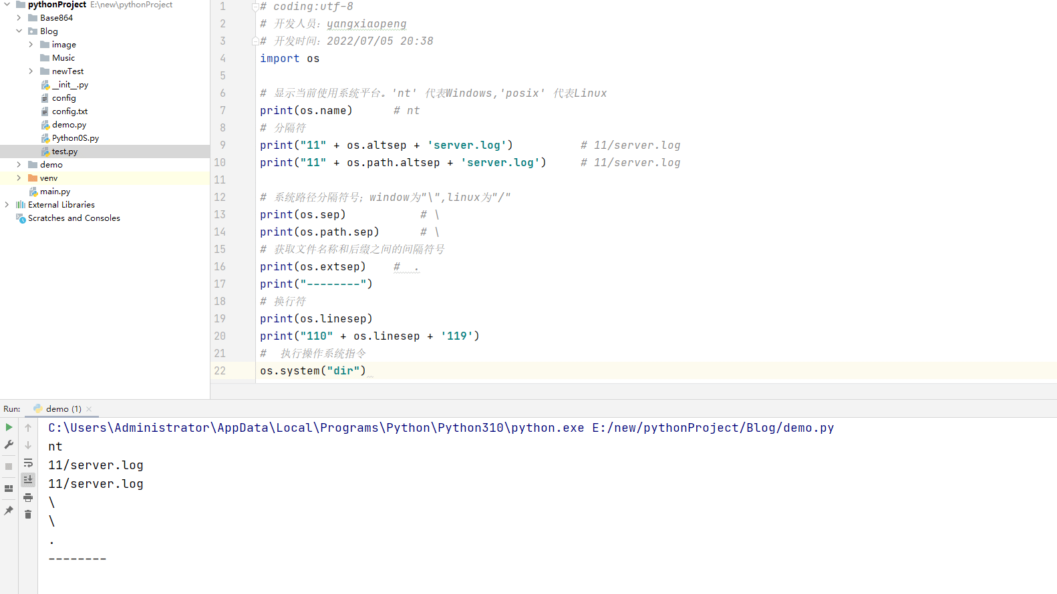
Task: Expand the venv folder
Action: click(19, 178)
